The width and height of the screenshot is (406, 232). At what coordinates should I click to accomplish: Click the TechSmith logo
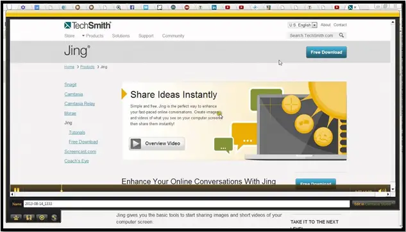pos(87,25)
